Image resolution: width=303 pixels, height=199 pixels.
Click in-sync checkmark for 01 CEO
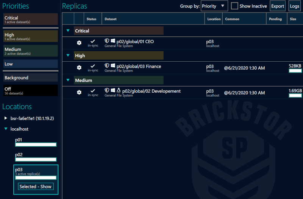tap(93, 41)
